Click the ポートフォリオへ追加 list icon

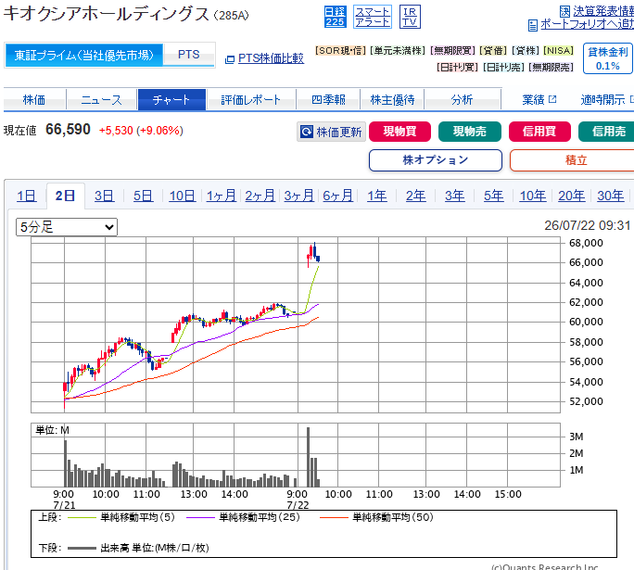tap(533, 25)
